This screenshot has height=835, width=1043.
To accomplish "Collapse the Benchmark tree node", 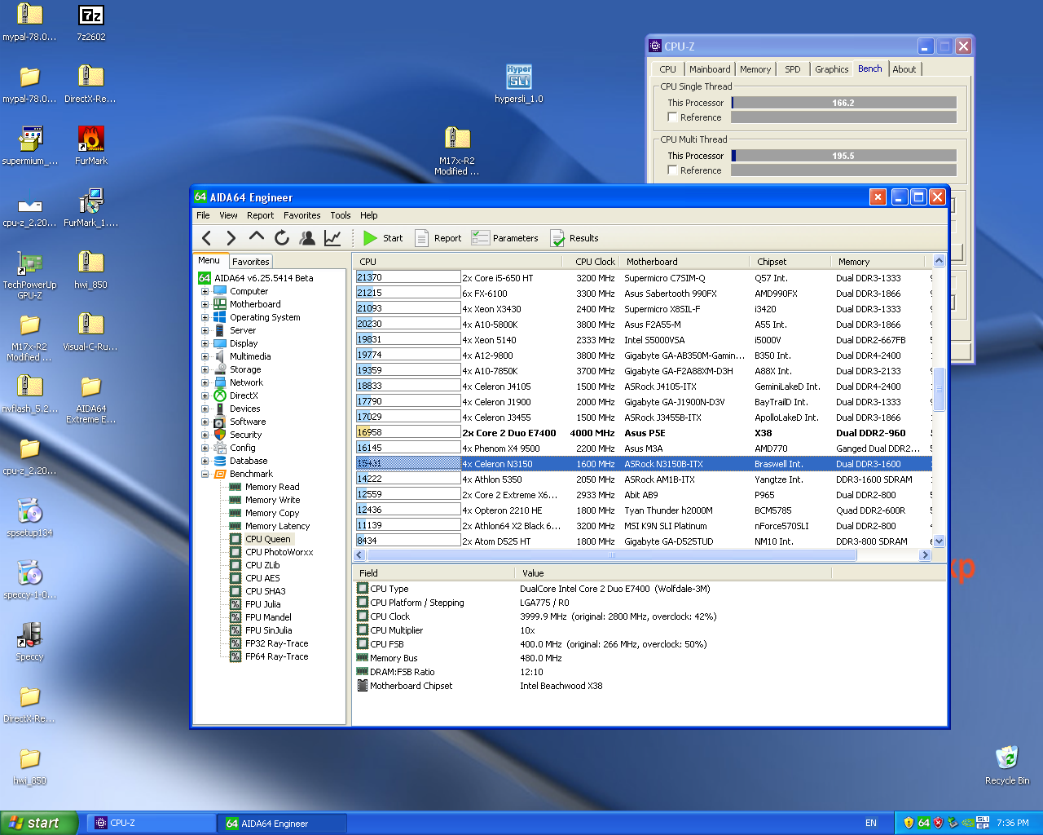I will pyautogui.click(x=205, y=474).
